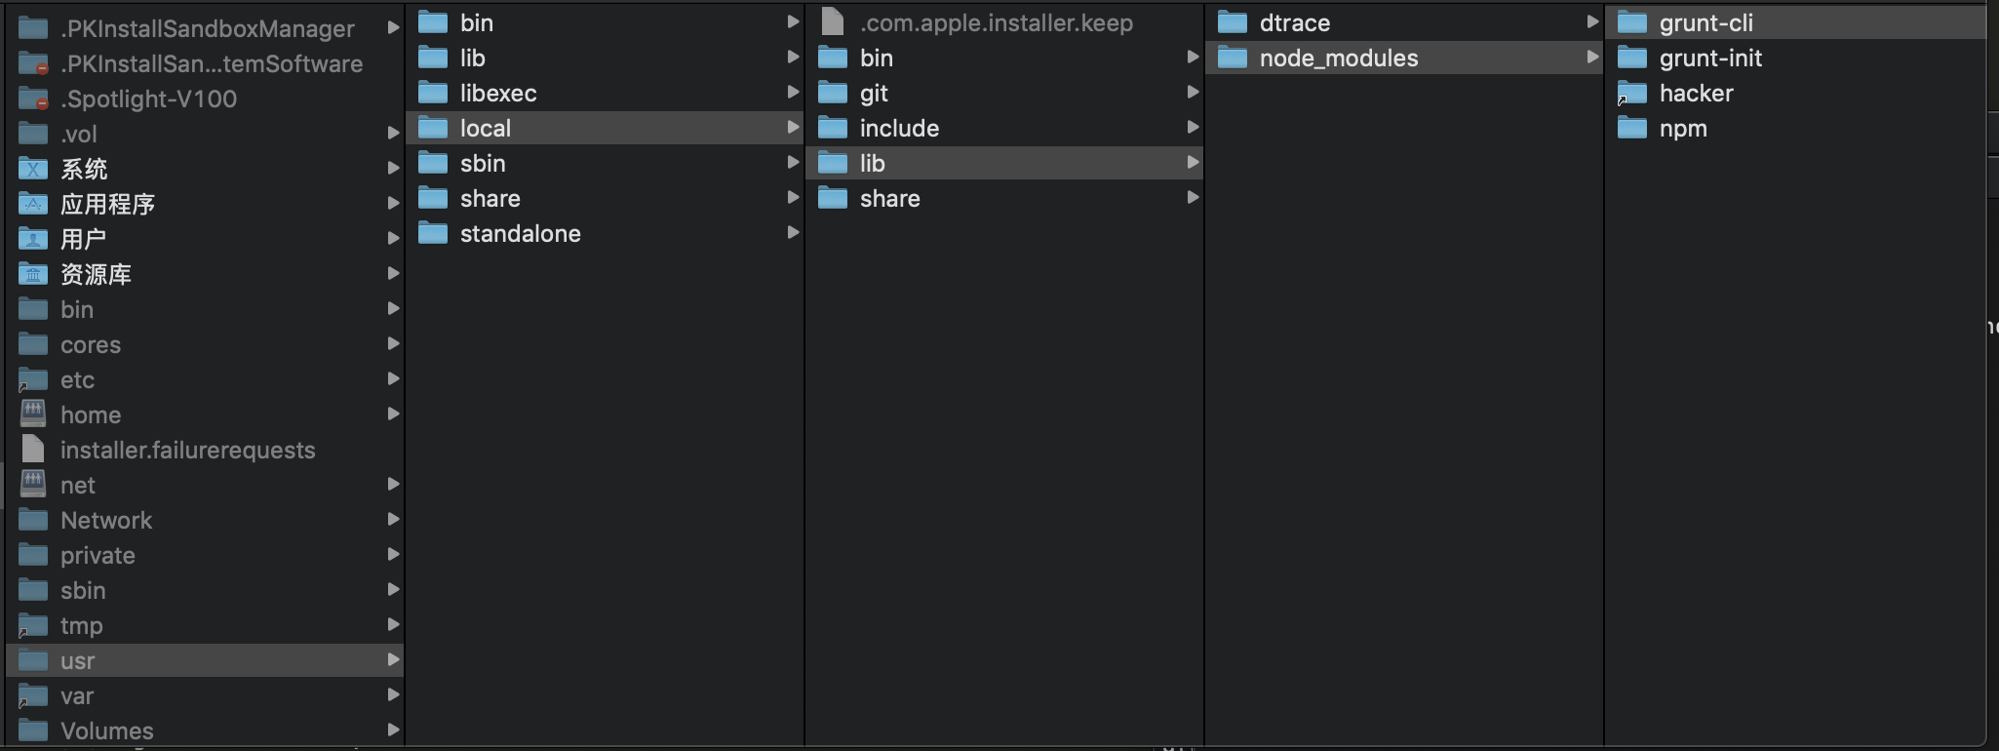This screenshot has width=1999, height=751.
Task: Select the .Spotlight-V100 folder
Action: (148, 99)
